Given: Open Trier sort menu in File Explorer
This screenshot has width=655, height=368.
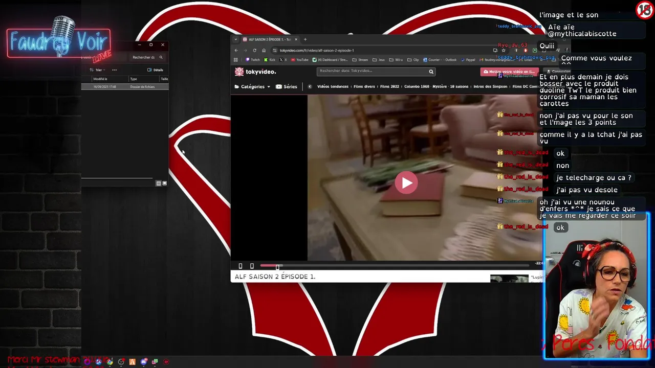Looking at the screenshot, I should 97,70.
